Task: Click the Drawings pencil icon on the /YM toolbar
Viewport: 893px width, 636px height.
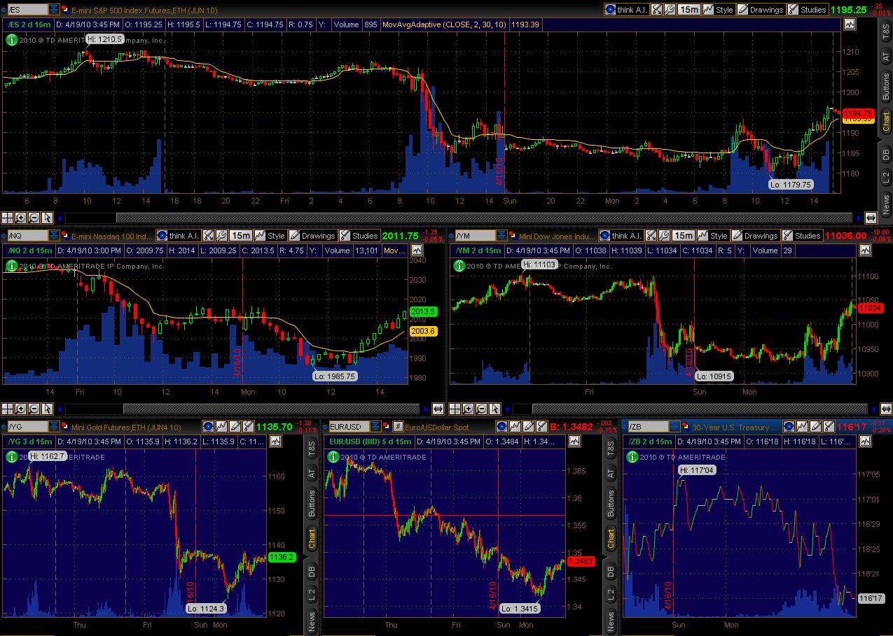Action: [736, 236]
